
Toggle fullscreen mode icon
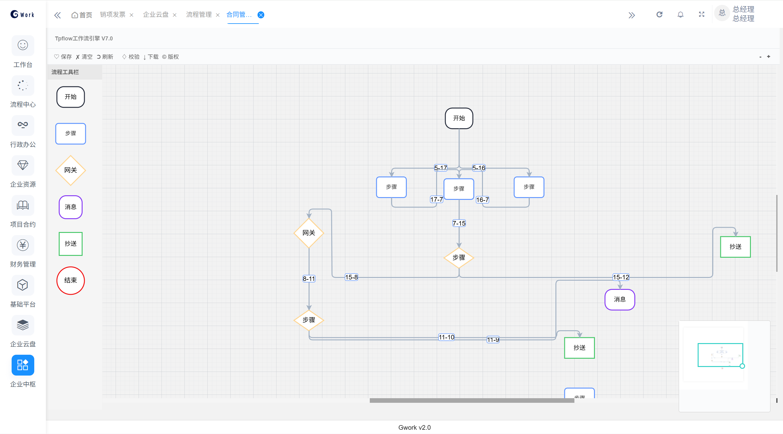[702, 15]
